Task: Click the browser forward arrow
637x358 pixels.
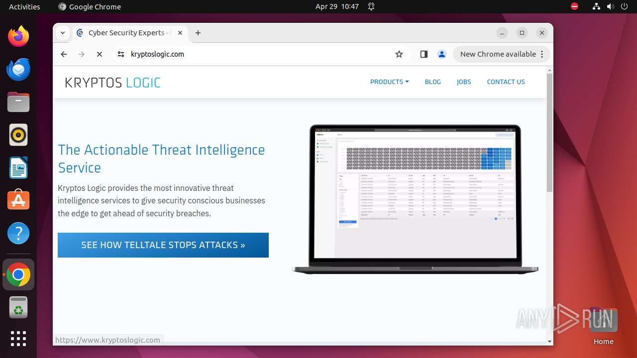Action: pyautogui.click(x=82, y=54)
